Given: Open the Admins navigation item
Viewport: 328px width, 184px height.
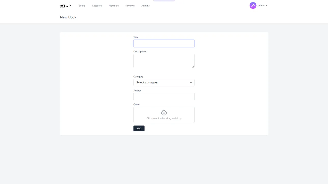Looking at the screenshot, I should 146,6.
